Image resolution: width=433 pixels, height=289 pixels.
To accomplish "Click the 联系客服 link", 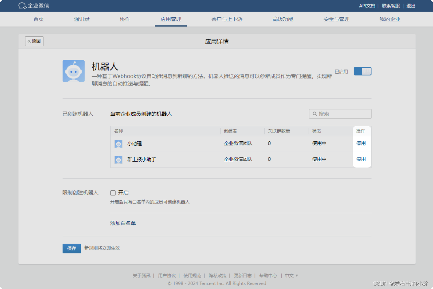I will tap(391, 6).
